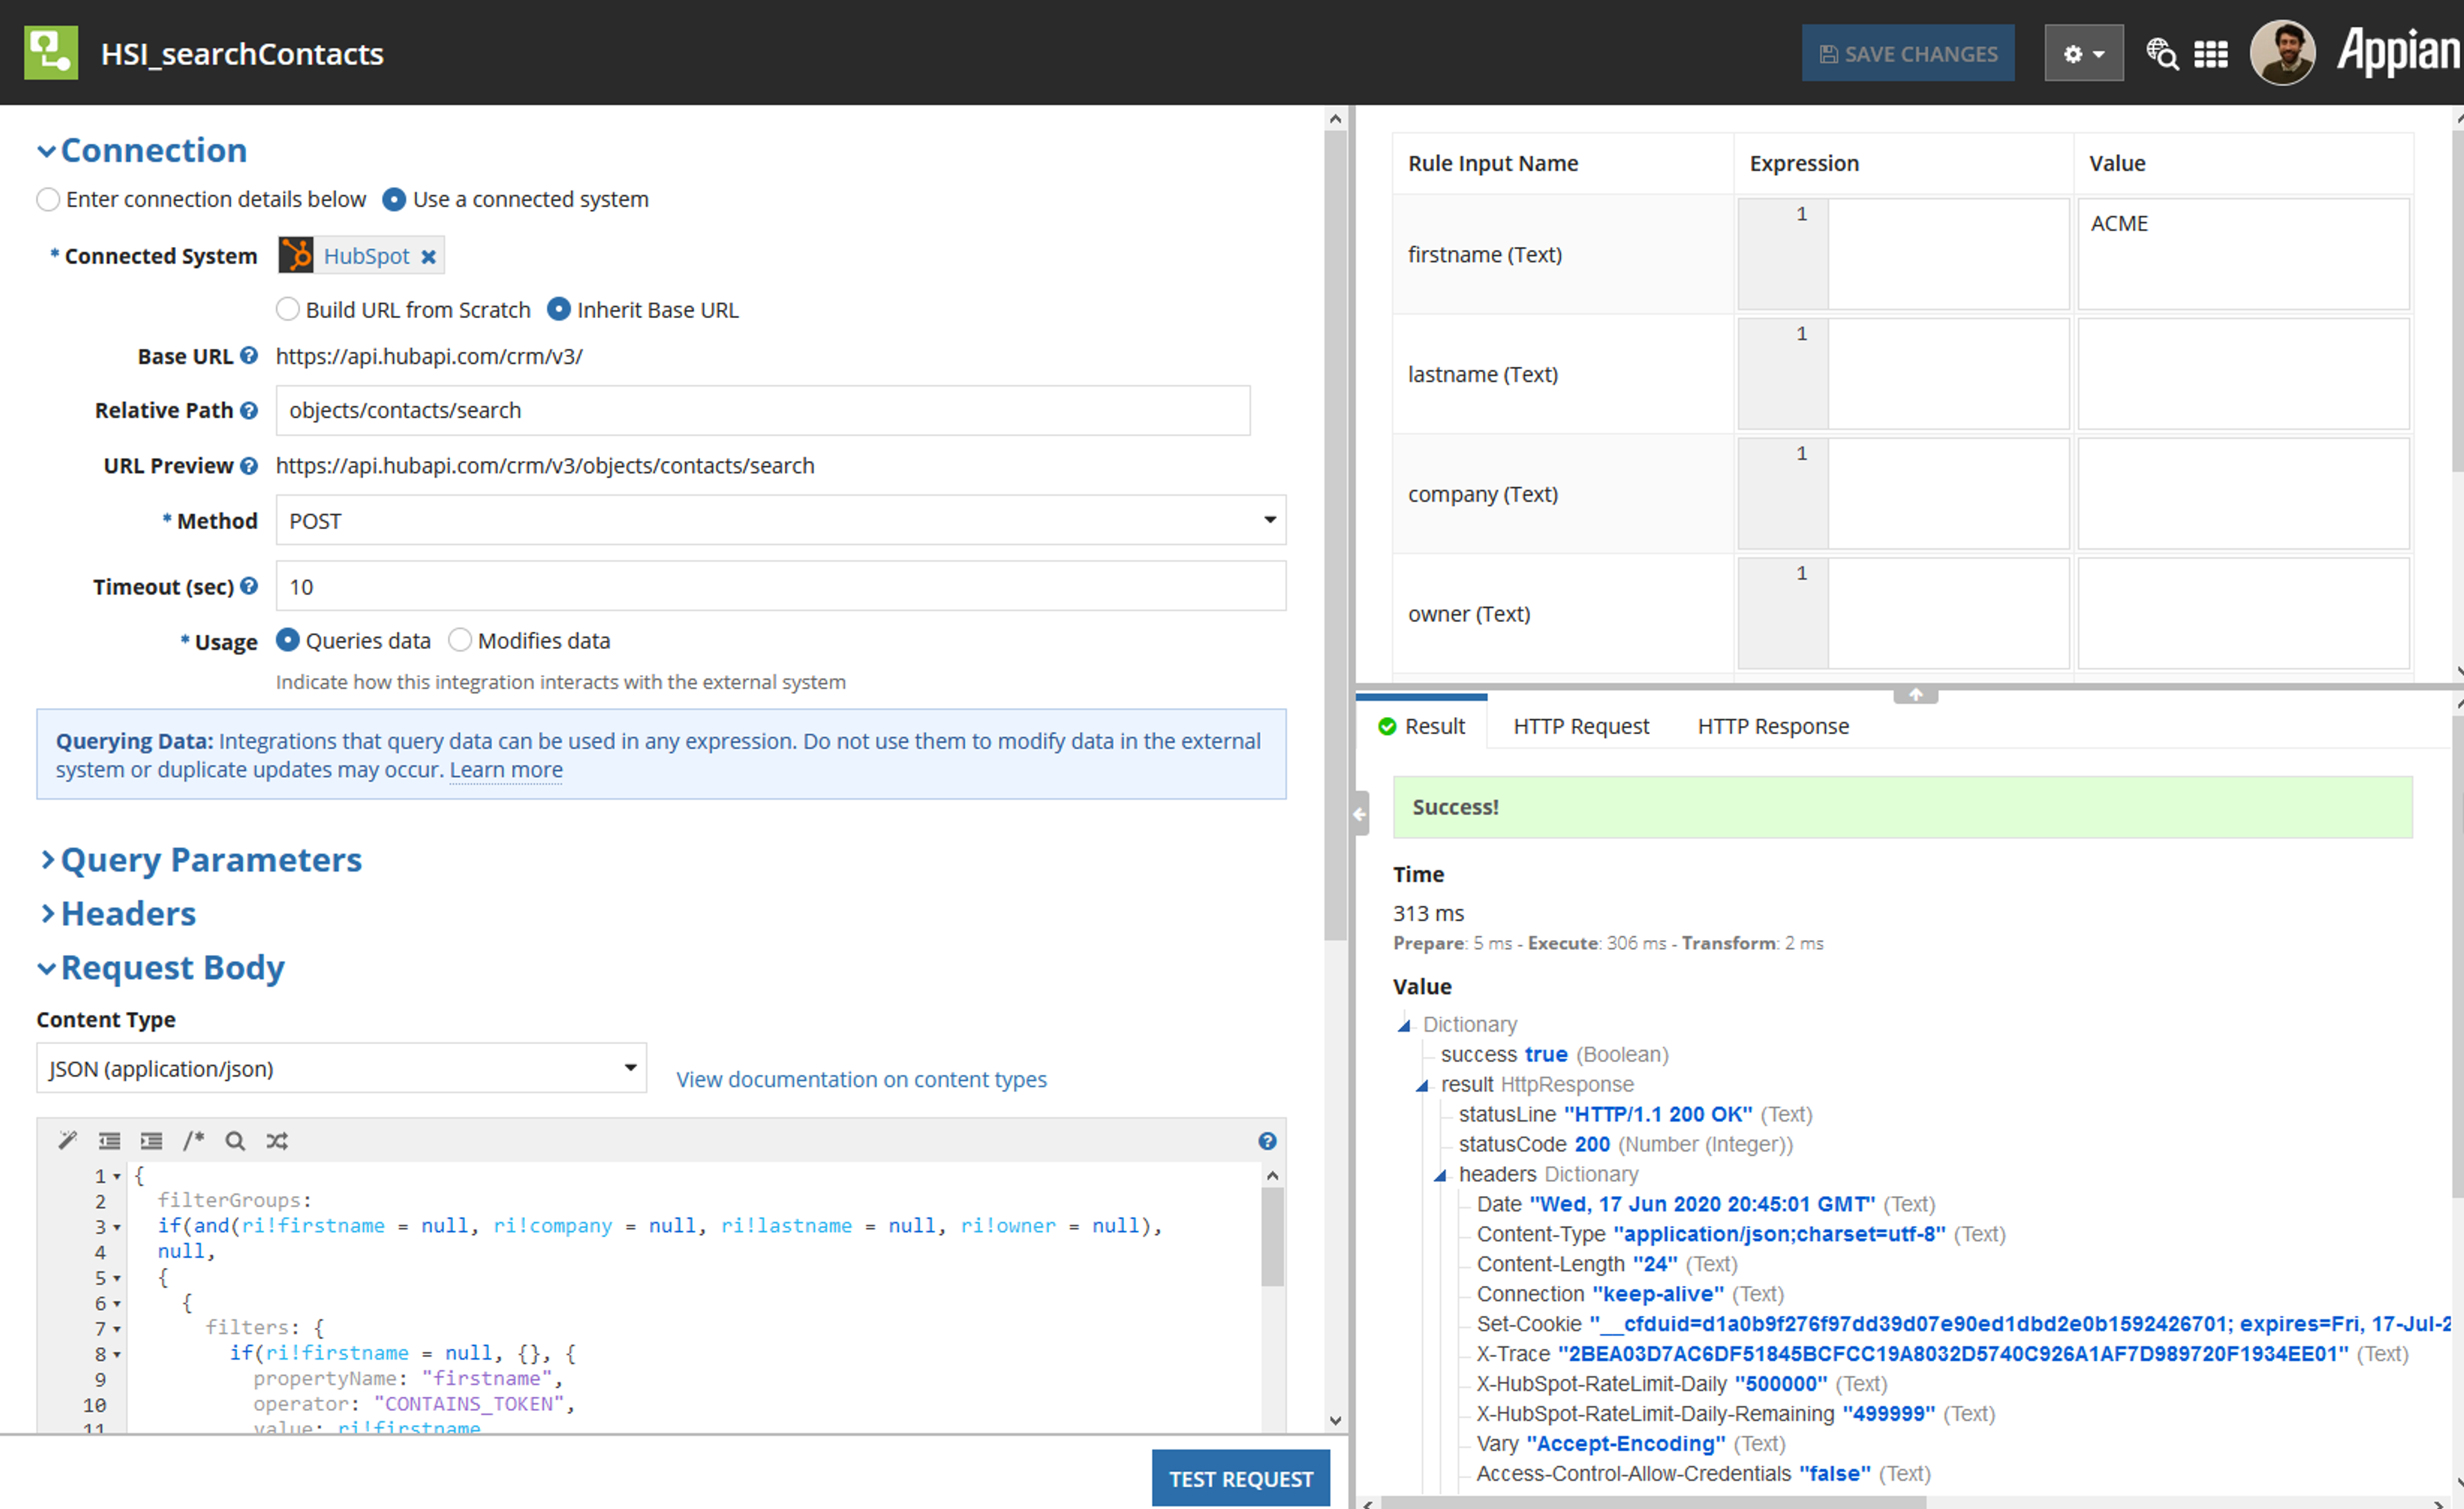The width and height of the screenshot is (2464, 1509).
Task: Switch to the HTTP Request tab
Action: point(1581,725)
